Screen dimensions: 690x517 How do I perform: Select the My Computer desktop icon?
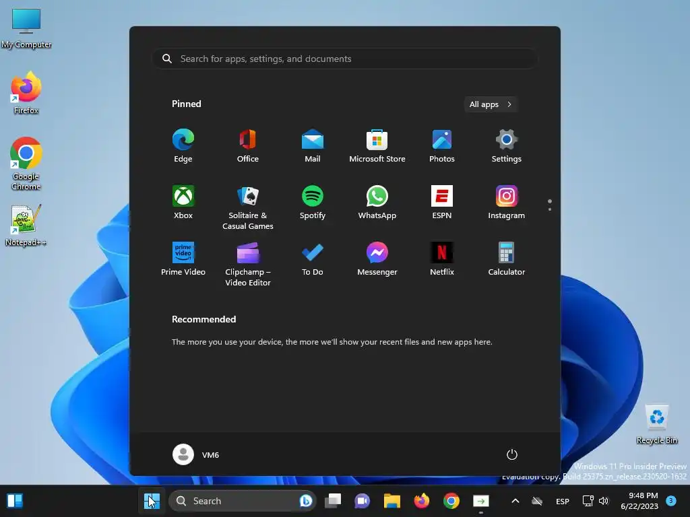point(26,28)
